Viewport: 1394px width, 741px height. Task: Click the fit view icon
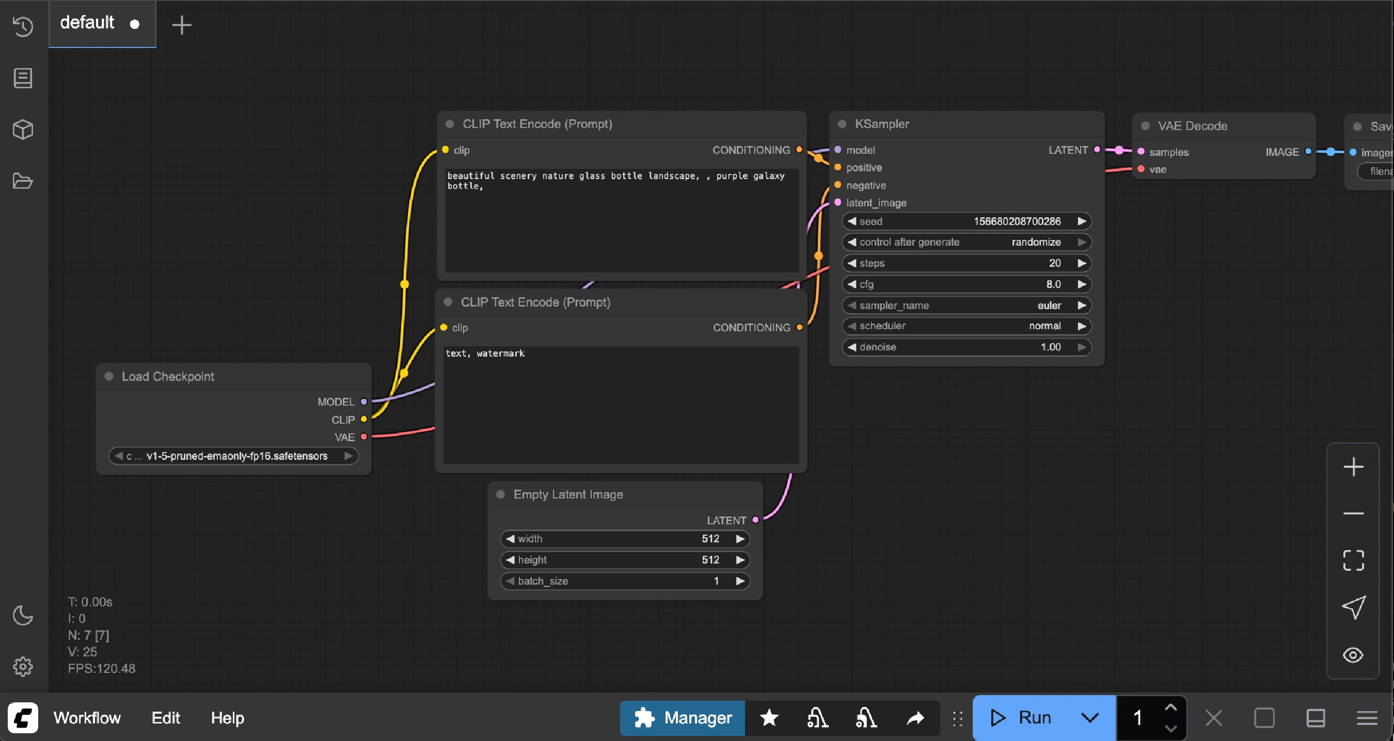(x=1353, y=560)
